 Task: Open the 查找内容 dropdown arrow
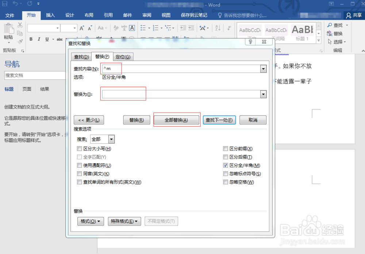[x=263, y=69]
